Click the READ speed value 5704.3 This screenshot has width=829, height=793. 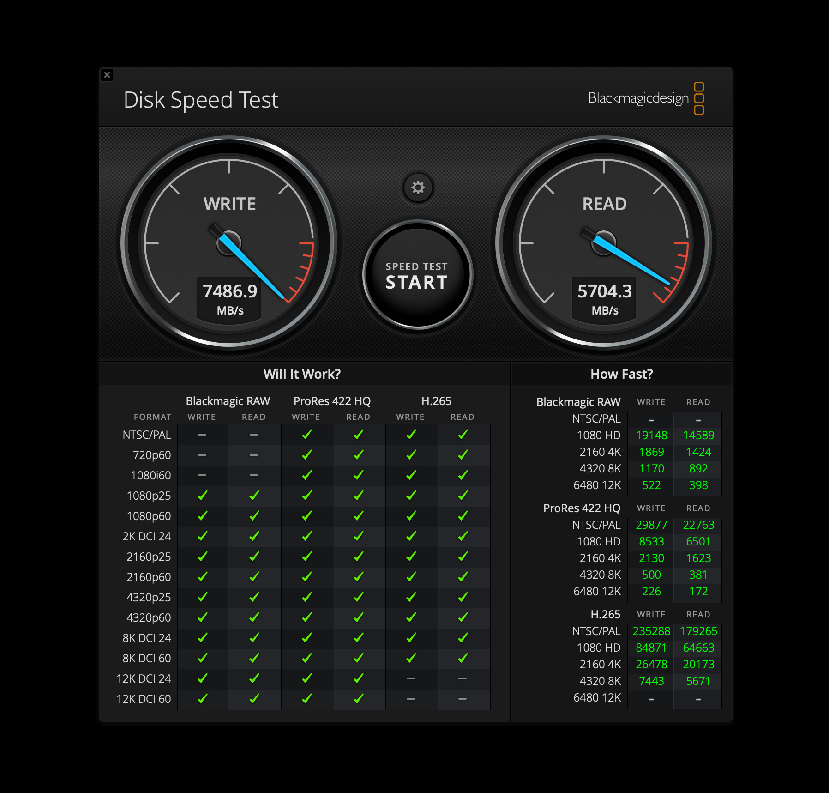(605, 291)
